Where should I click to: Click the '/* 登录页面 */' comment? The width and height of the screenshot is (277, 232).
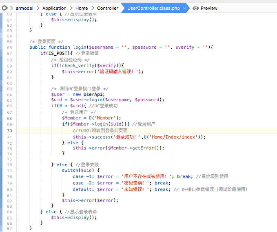(x=46, y=42)
